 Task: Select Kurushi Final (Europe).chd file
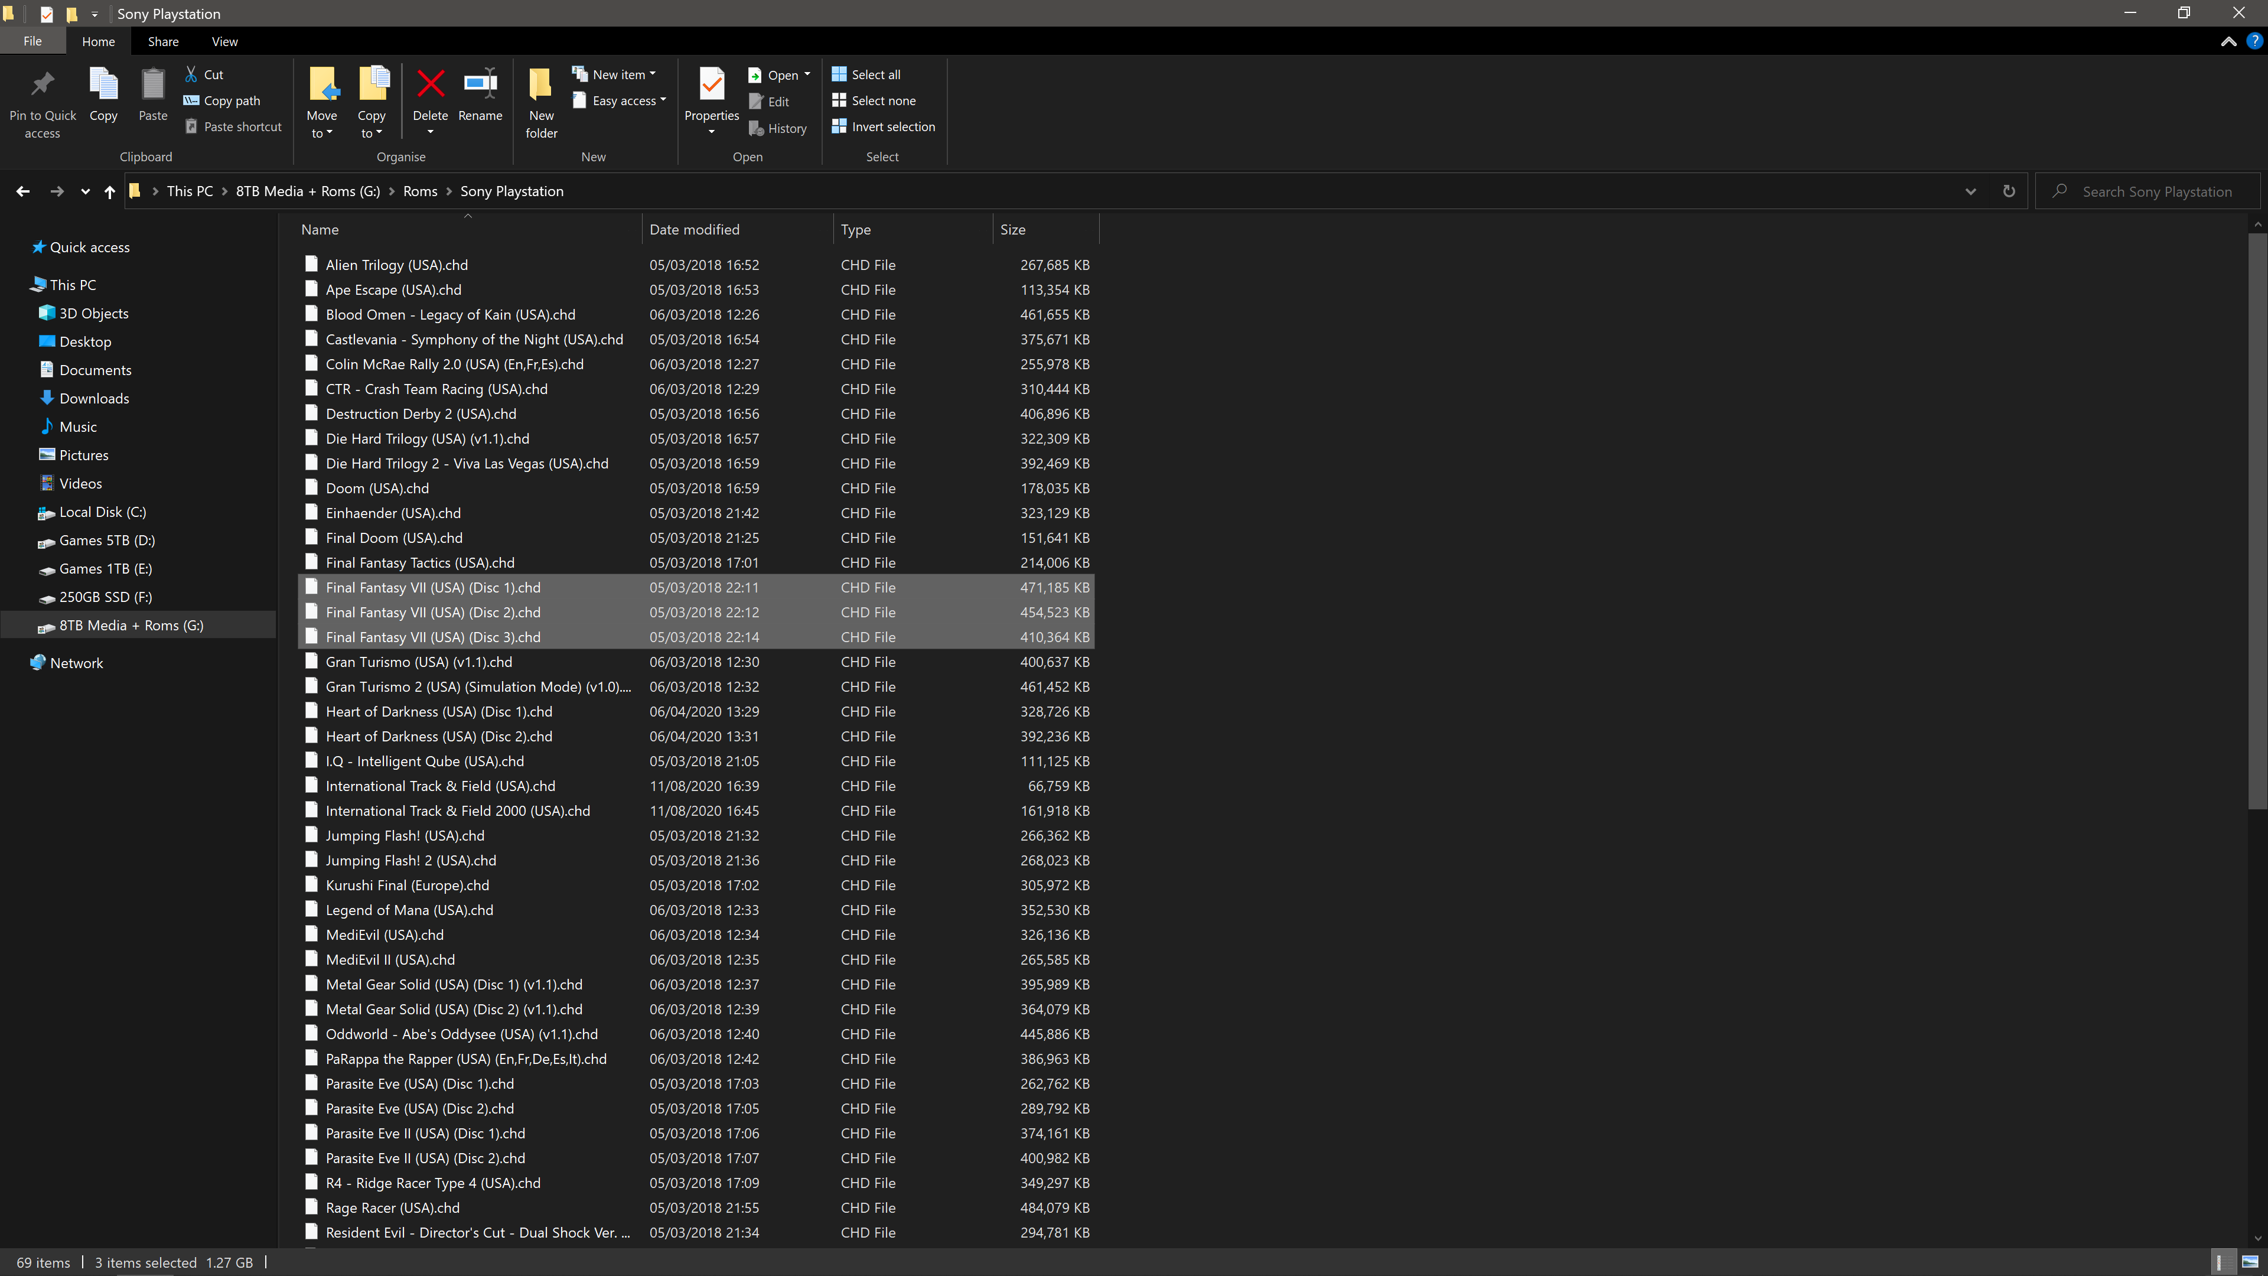coord(696,885)
